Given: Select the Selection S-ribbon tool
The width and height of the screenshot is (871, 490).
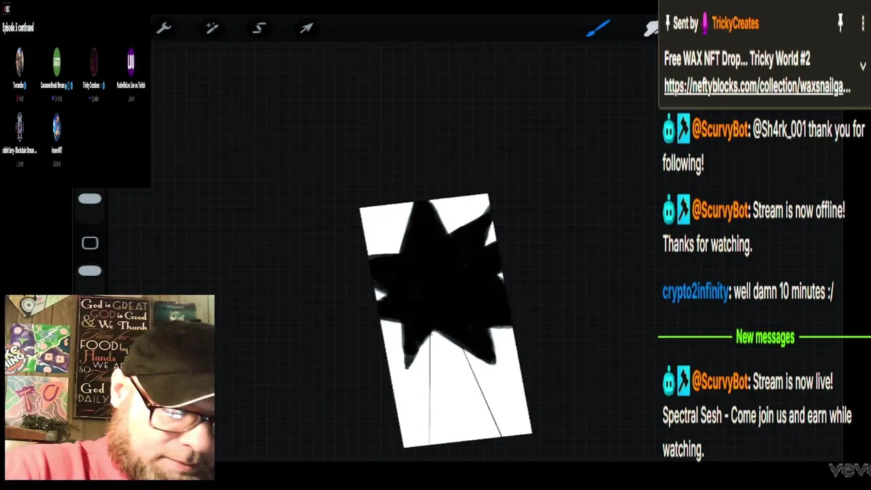Looking at the screenshot, I should coord(259,28).
